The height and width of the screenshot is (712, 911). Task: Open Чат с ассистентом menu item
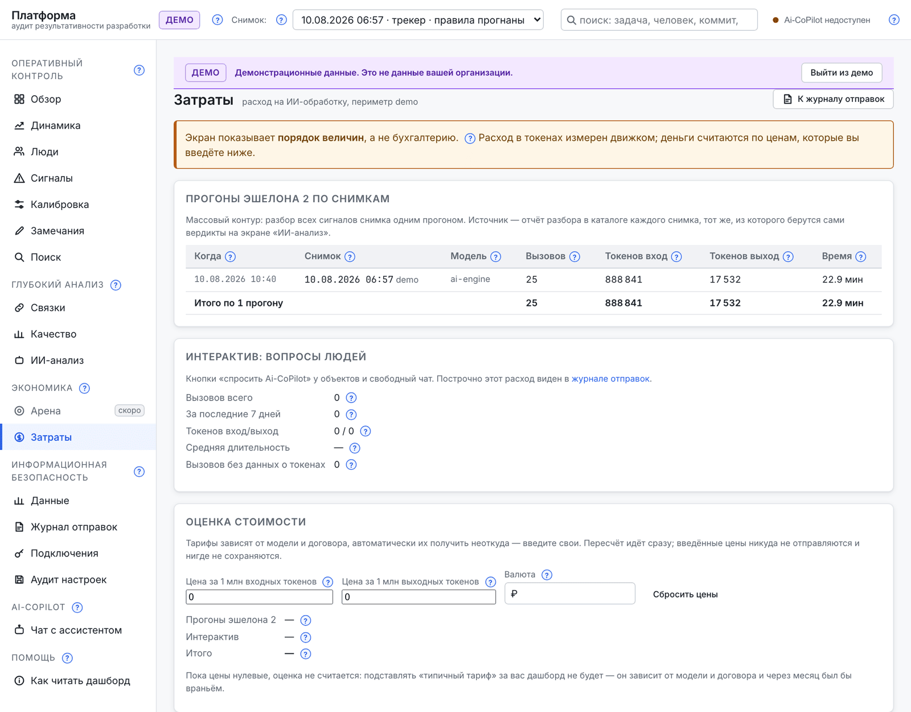pos(78,630)
